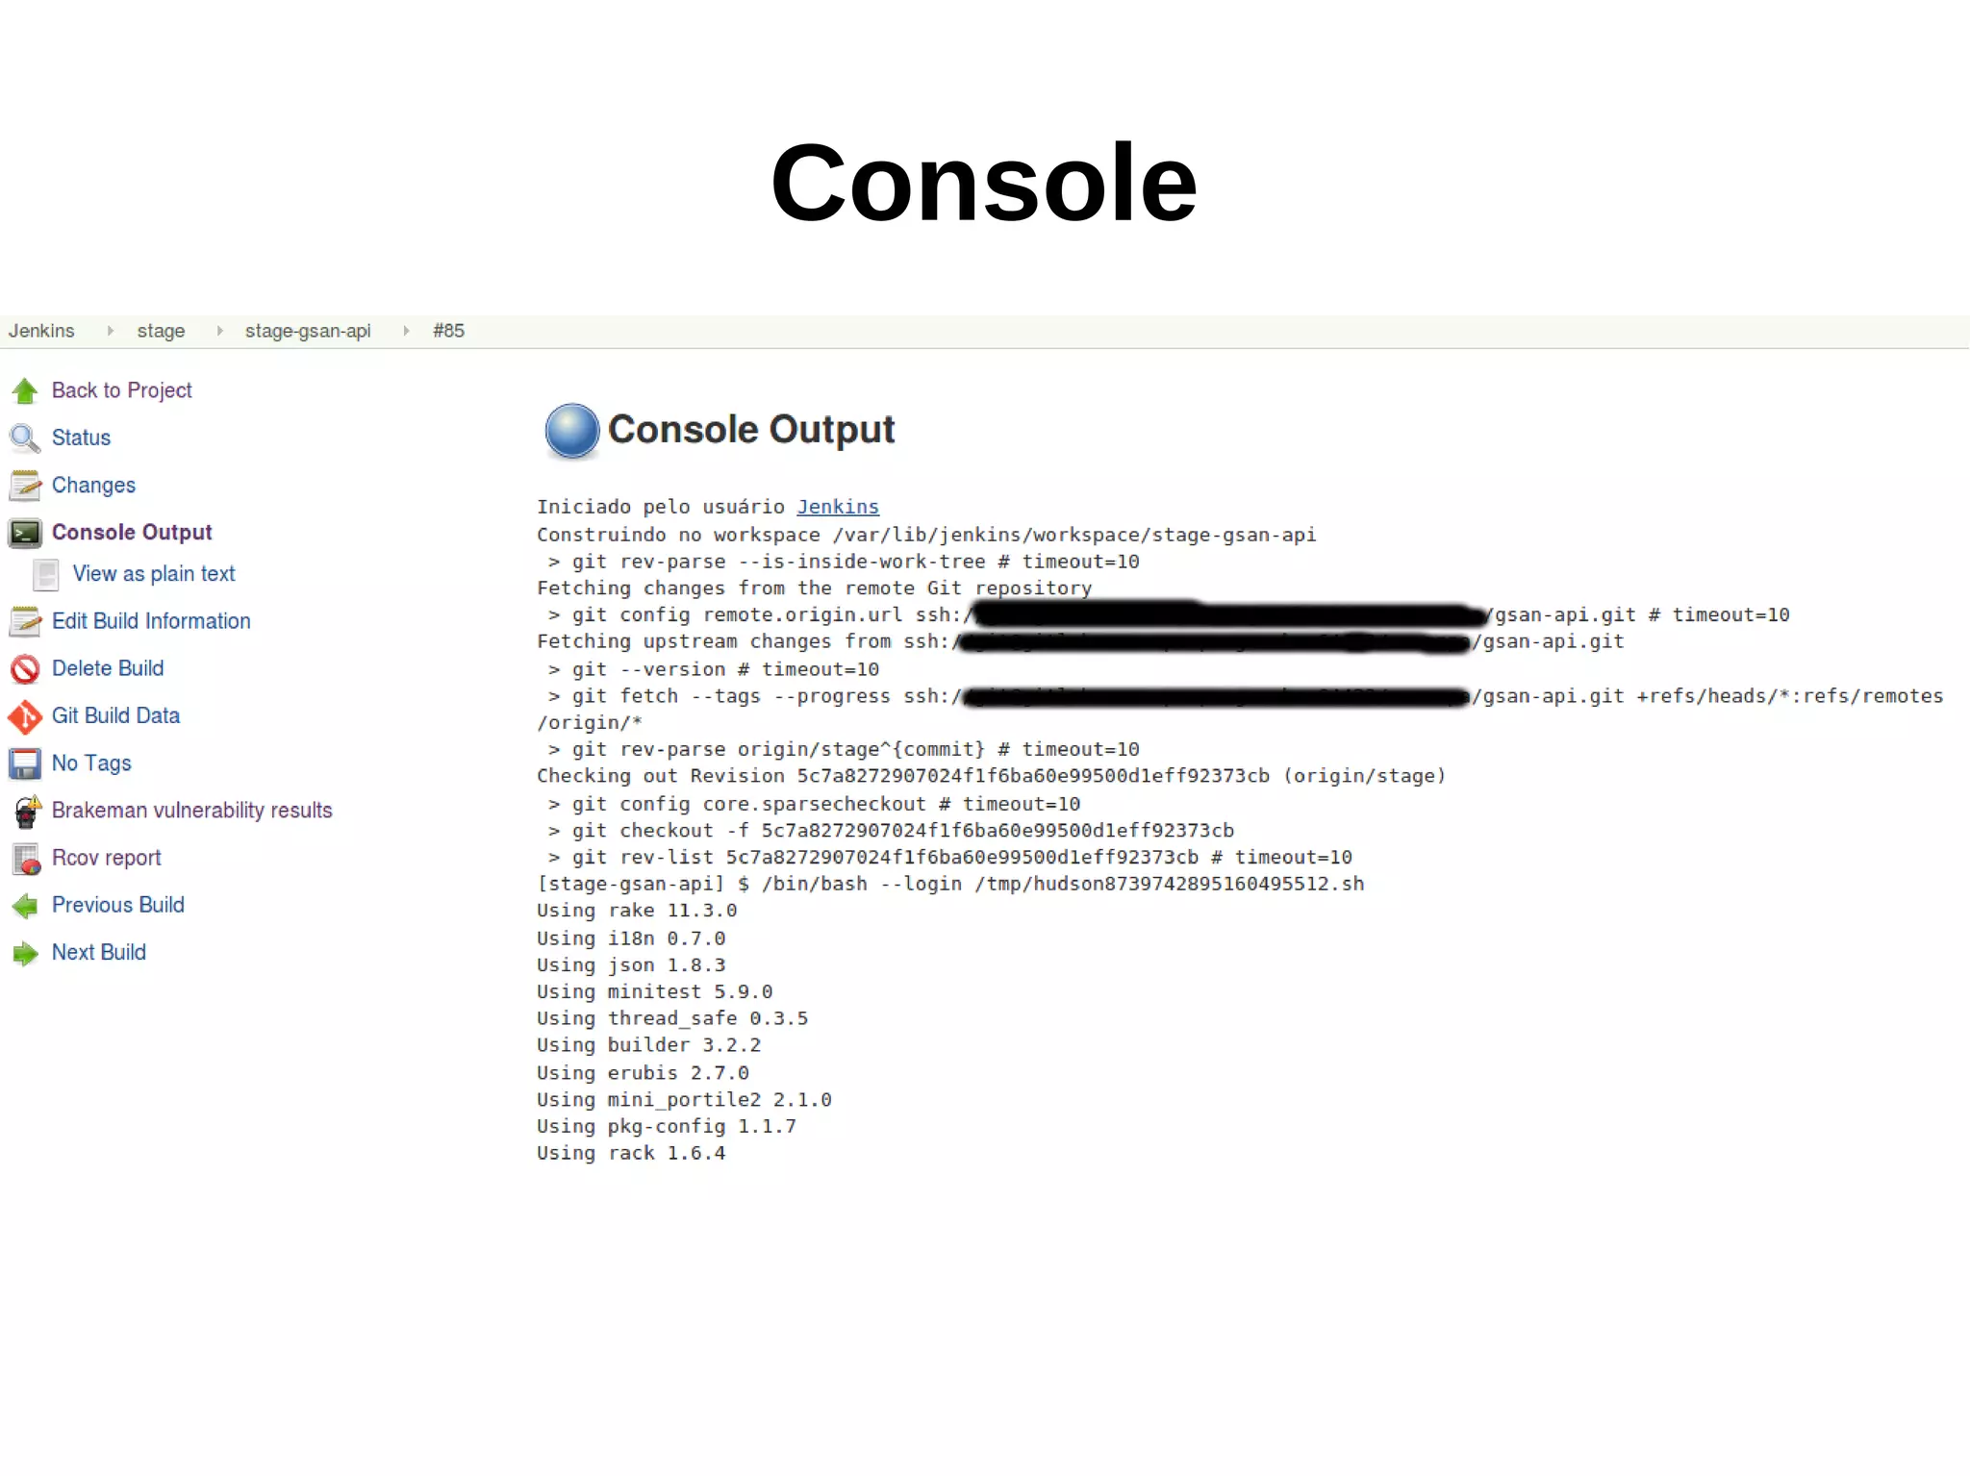
Task: Click the Git Build Data logo icon
Action: point(25,716)
